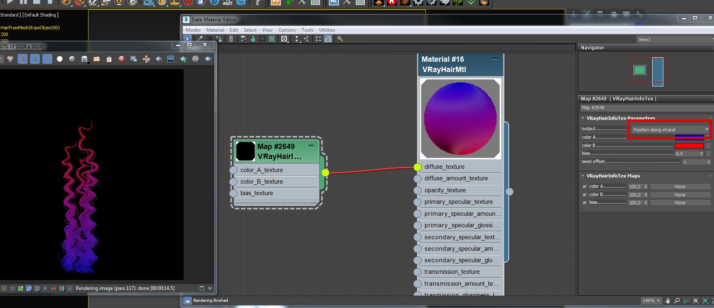Click the color_A_texture input socket
Image resolution: width=714 pixels, height=308 pixels.
tap(233, 170)
